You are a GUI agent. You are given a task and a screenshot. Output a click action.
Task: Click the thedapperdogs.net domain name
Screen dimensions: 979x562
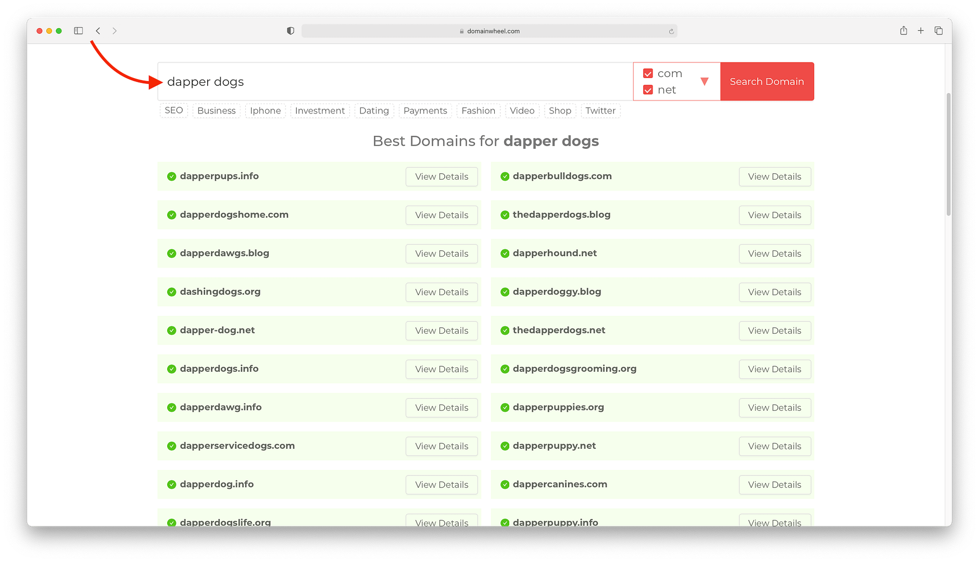coord(559,330)
